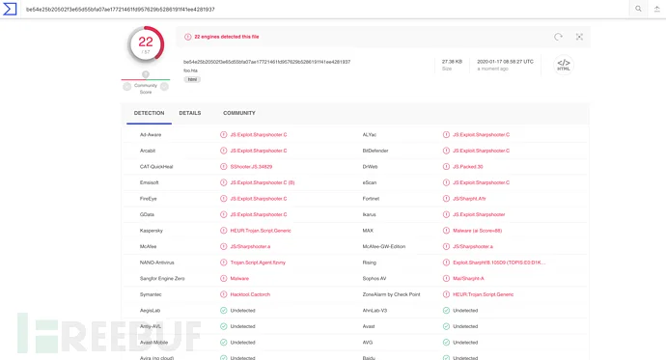Viewport: 666px width, 360px height.
Task: Reanalyze file with the refresh icon
Action: pos(558,37)
